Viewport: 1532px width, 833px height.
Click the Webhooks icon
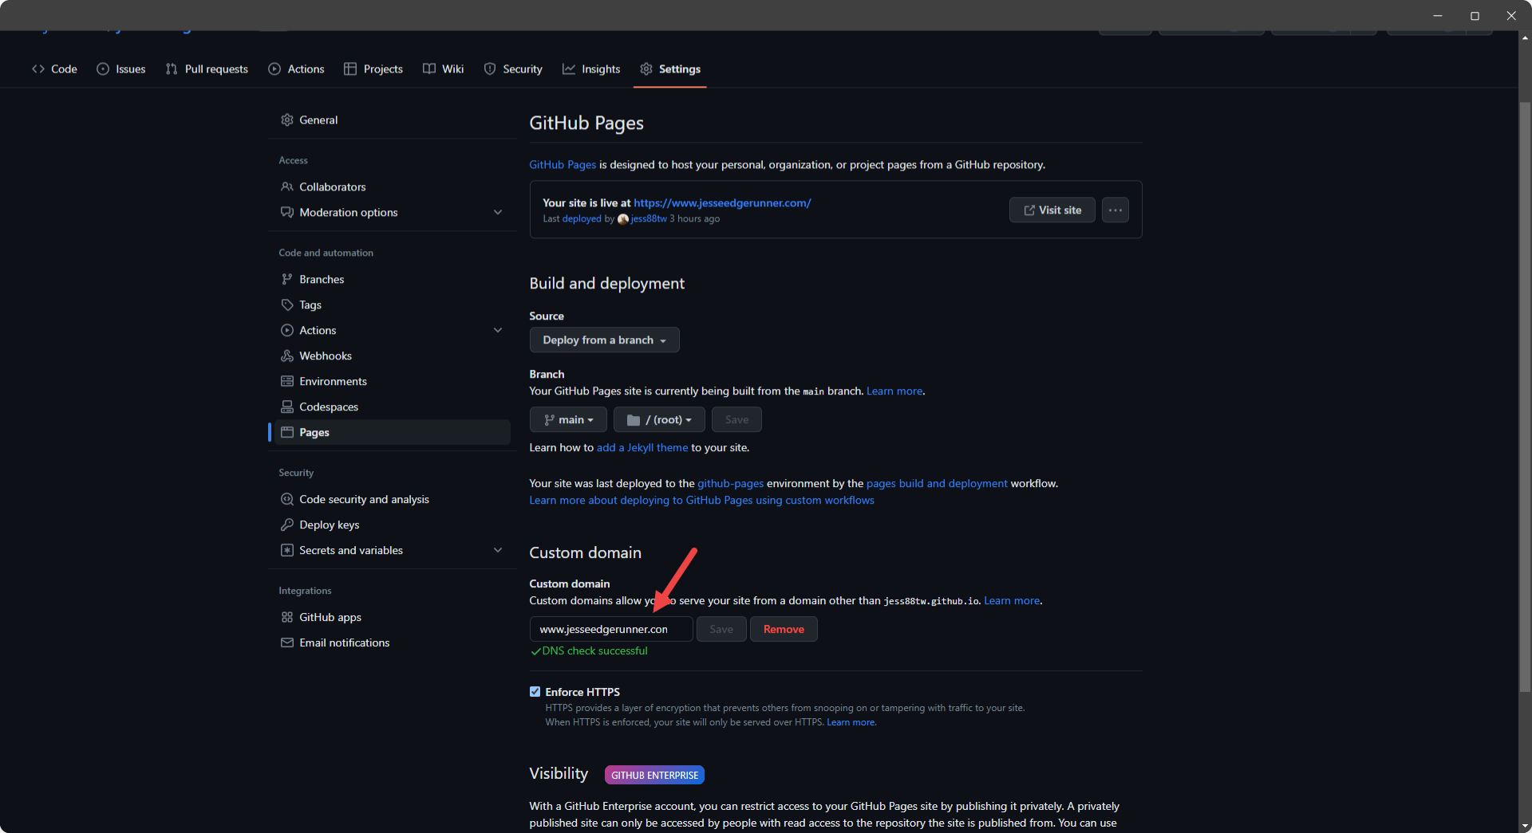coord(287,356)
